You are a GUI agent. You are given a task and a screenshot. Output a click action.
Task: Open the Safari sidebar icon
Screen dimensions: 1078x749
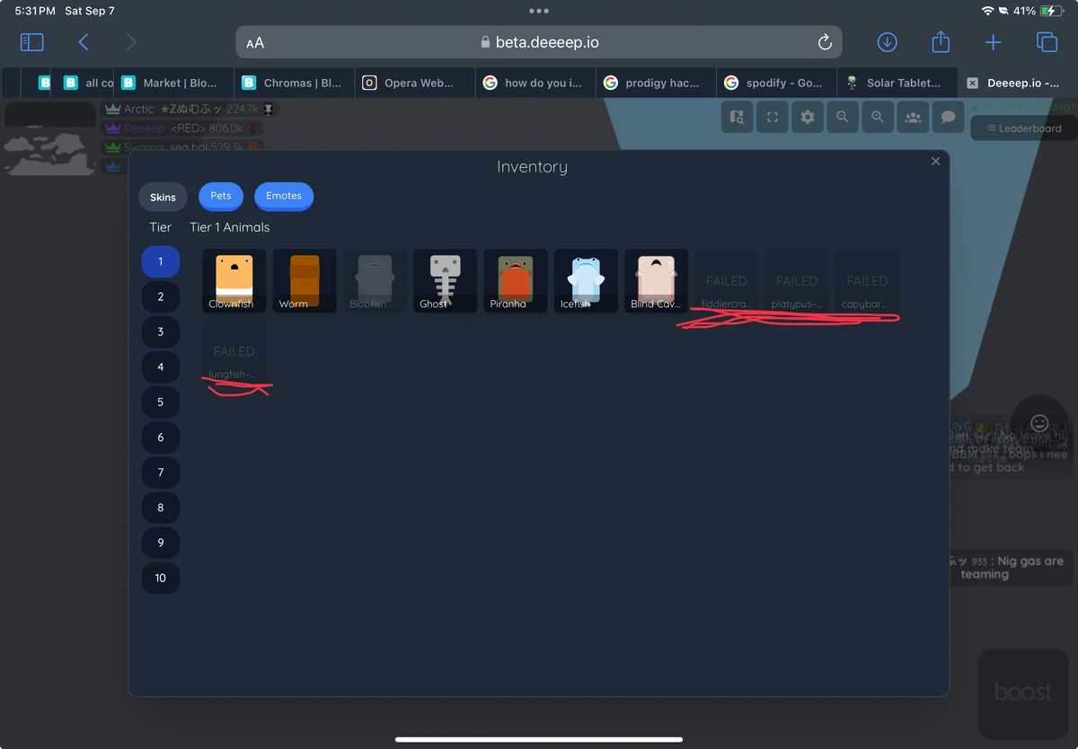(x=31, y=41)
